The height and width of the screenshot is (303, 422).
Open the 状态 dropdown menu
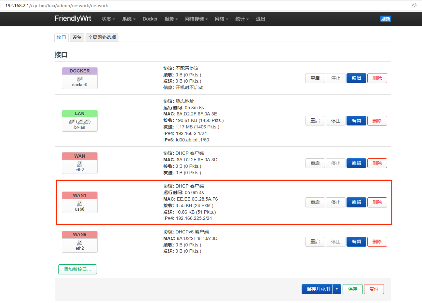[108, 19]
